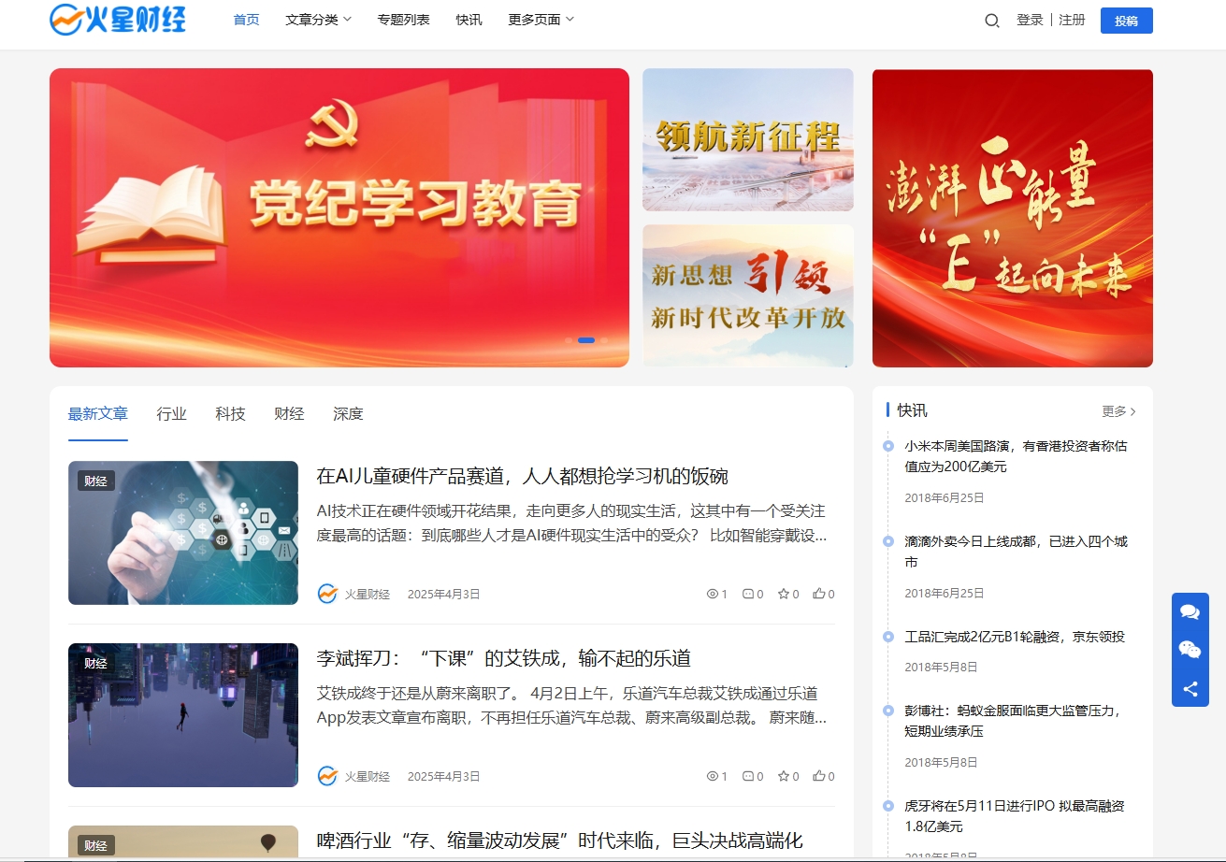Open 更多 link in 快讯 panel

pos(1119,411)
